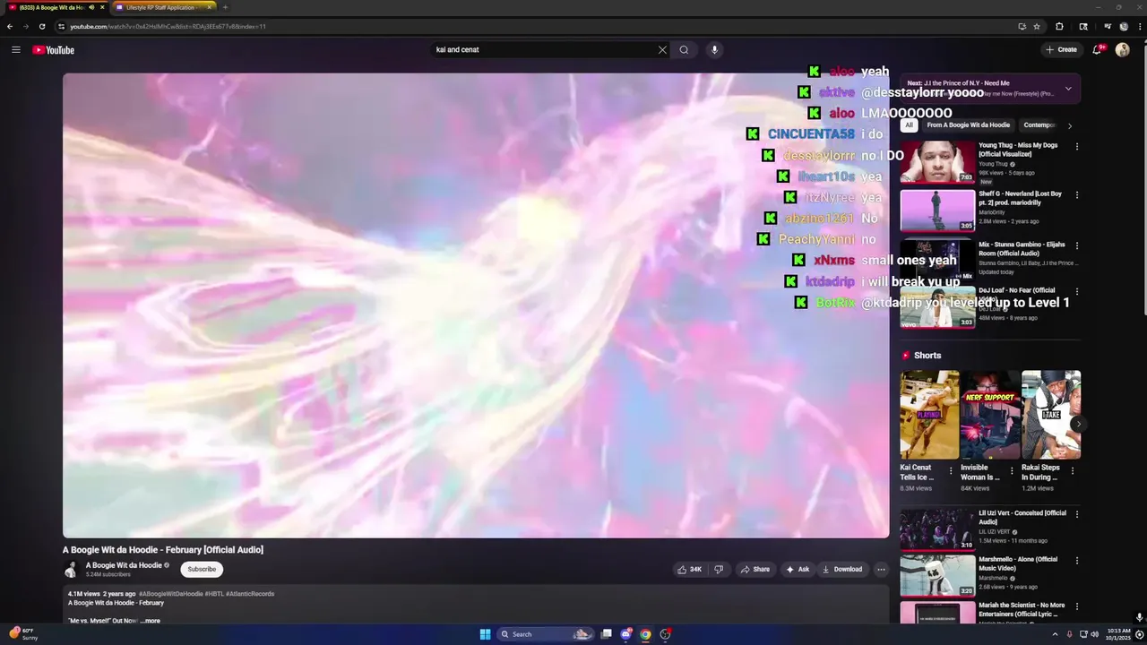Expand video description with ...more

(x=150, y=621)
